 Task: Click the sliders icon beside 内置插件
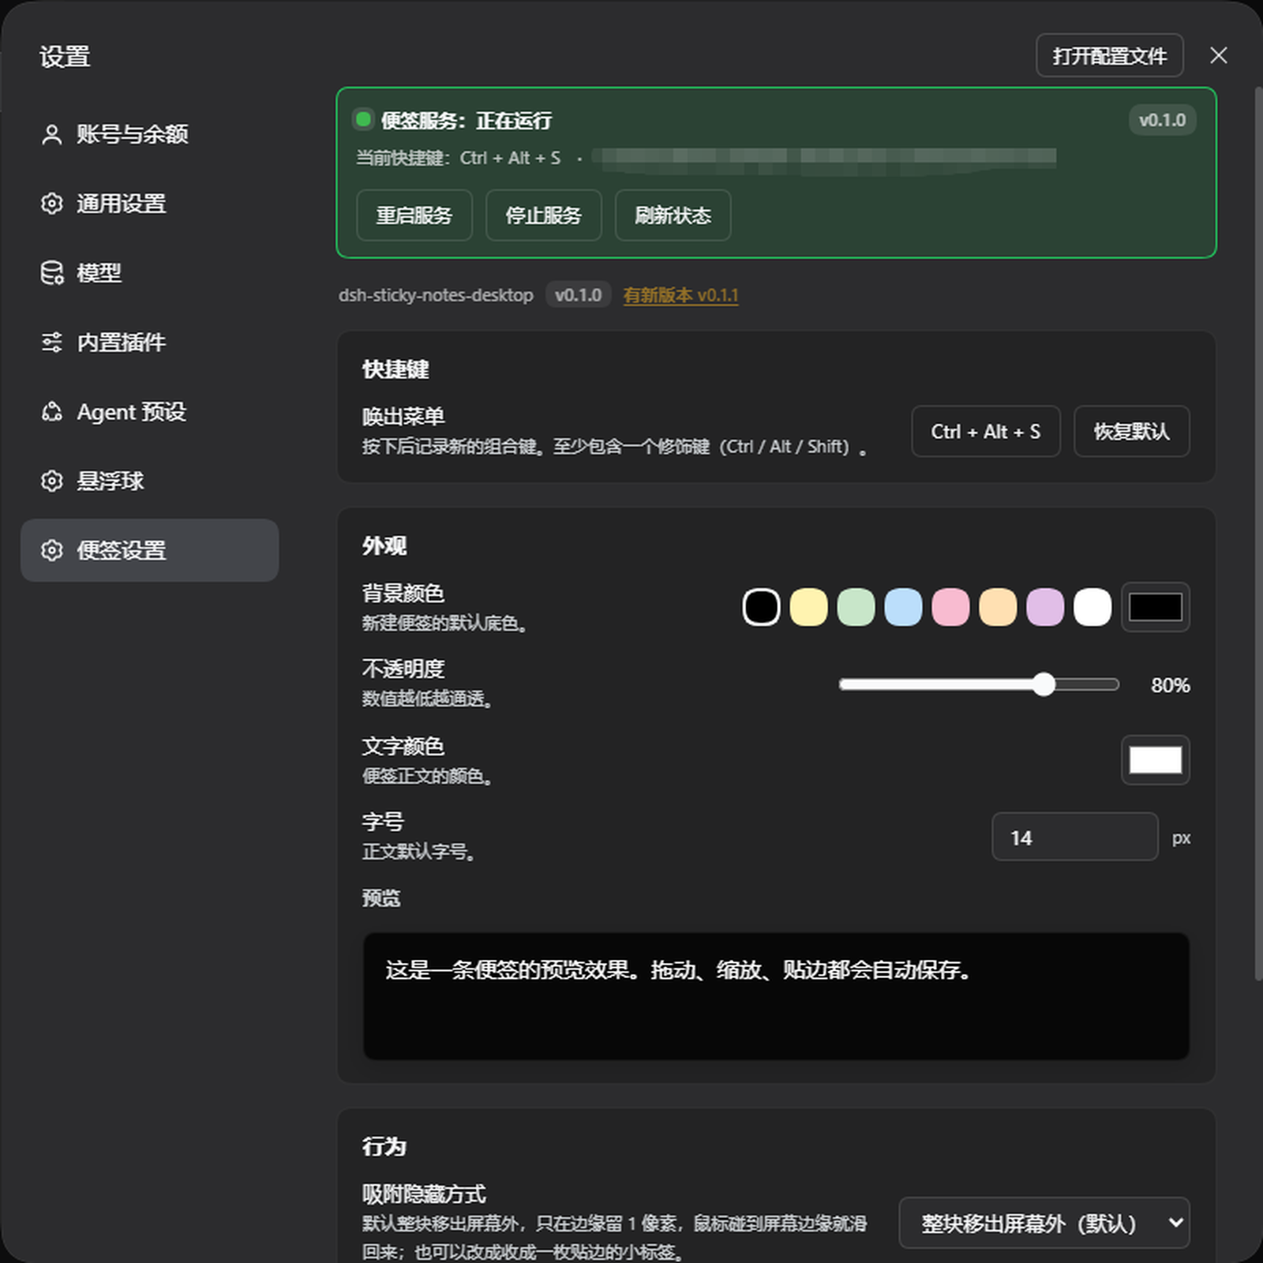tap(51, 343)
